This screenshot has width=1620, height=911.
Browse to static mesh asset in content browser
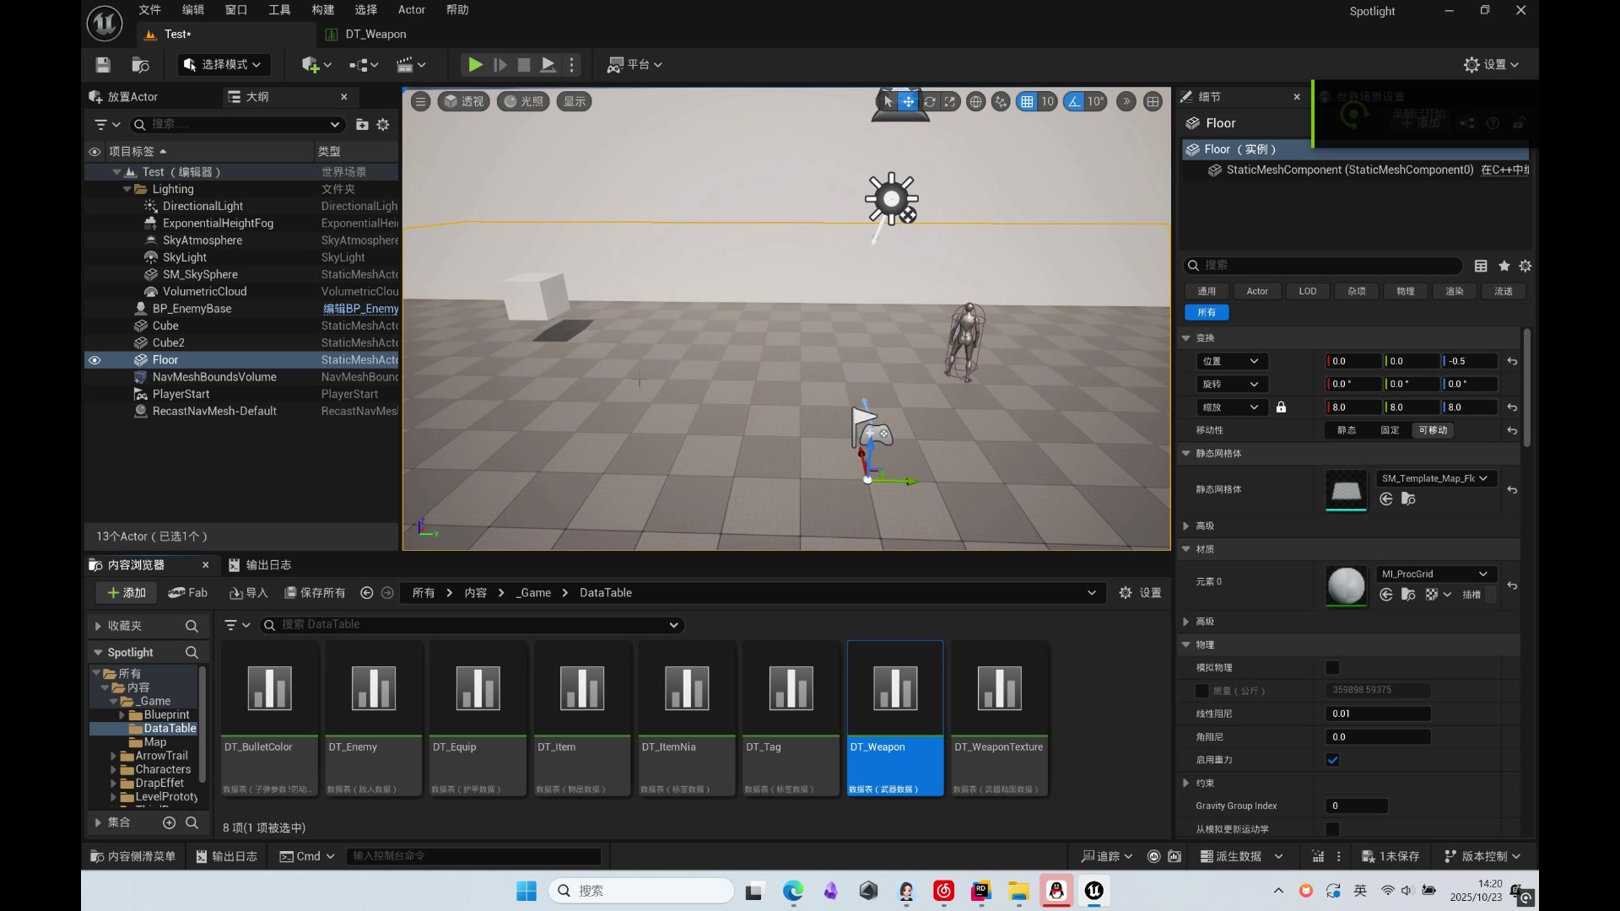(x=1408, y=499)
